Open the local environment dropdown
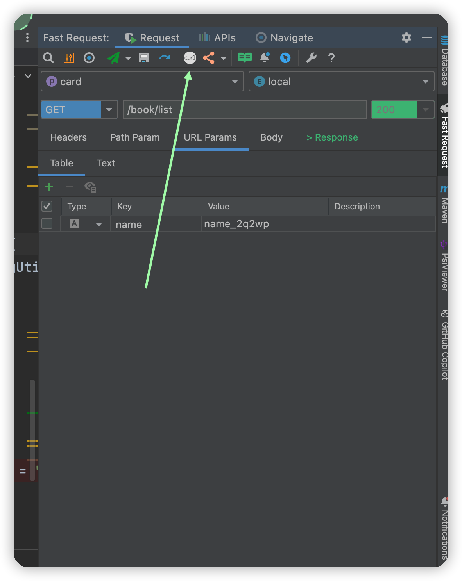The height and width of the screenshot is (581, 462). (x=425, y=81)
